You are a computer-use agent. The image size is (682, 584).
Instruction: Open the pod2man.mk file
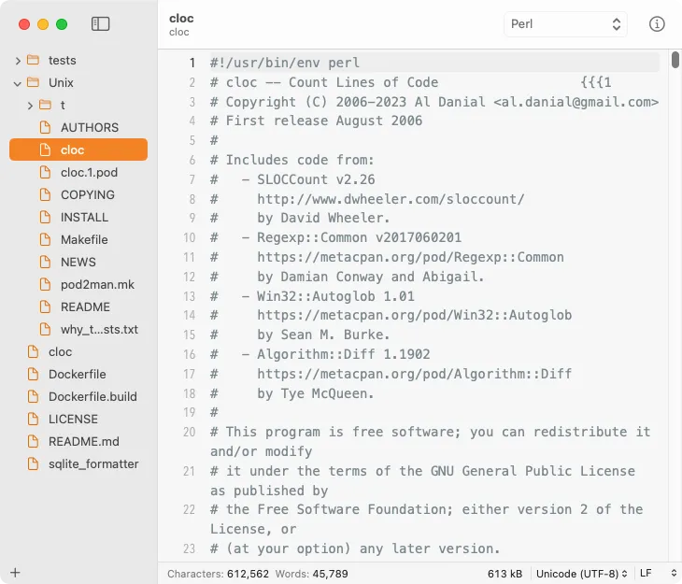[x=78, y=284]
